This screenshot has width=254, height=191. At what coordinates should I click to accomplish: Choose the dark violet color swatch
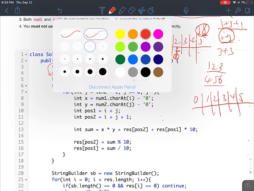click(158, 47)
